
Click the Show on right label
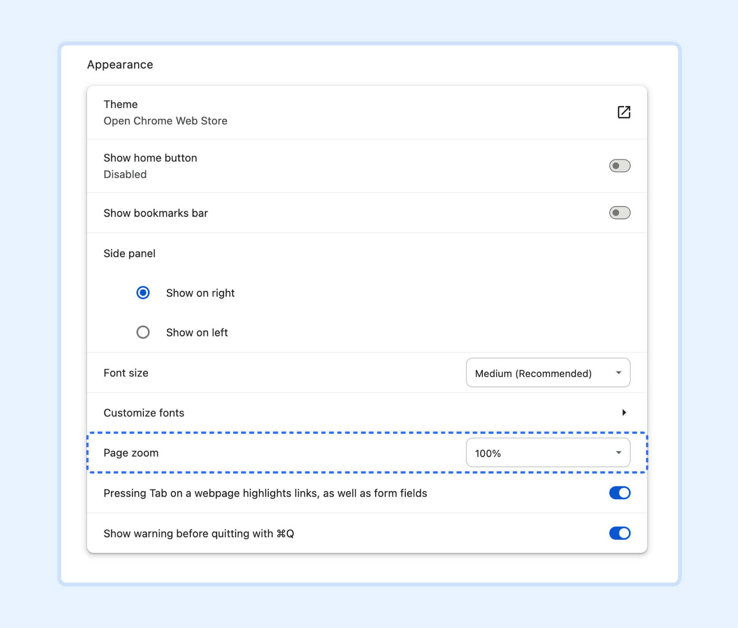[200, 293]
